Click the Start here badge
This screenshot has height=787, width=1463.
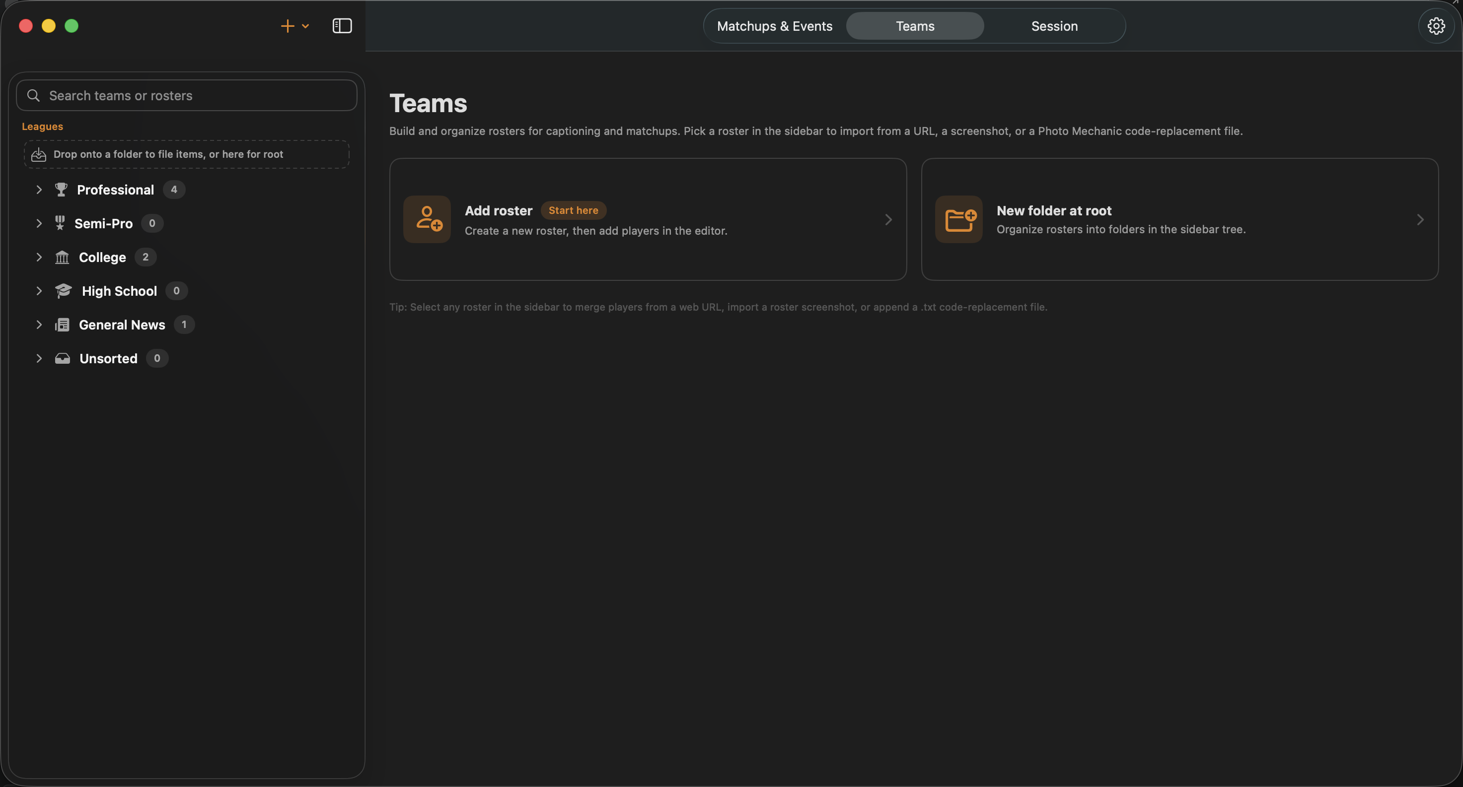(x=573, y=210)
